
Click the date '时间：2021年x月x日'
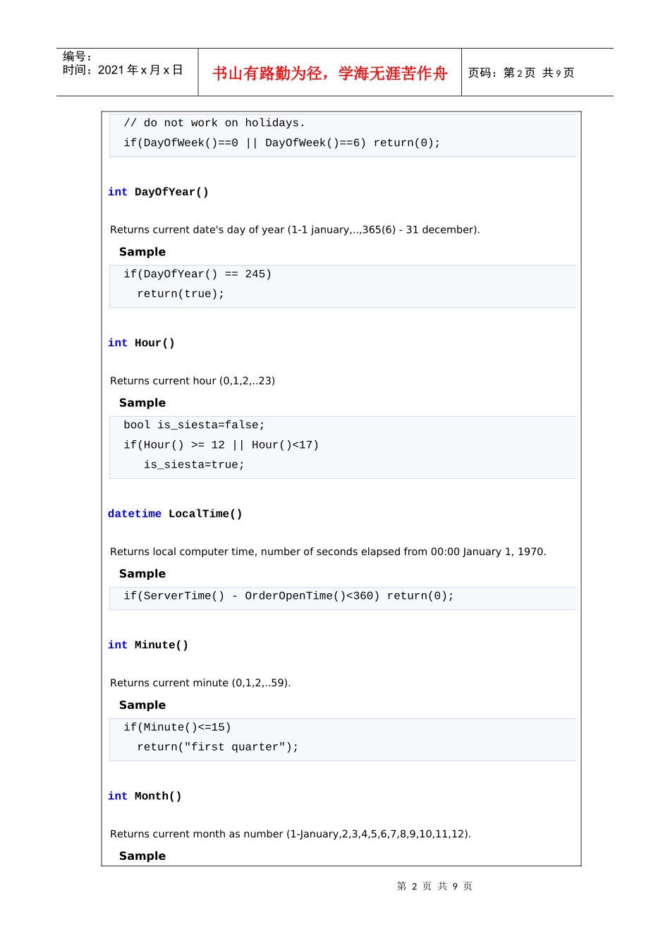tap(123, 70)
